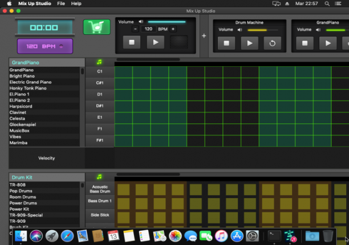349x245 pixels.
Task: Select the Room Drums kit
Action: coord(44,197)
